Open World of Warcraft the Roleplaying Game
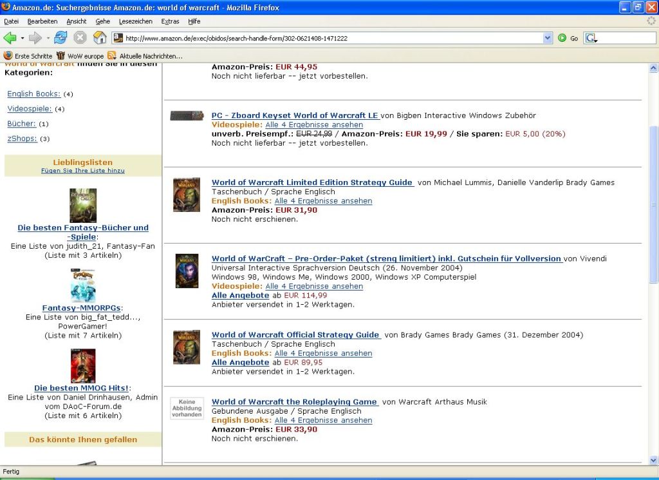The height and width of the screenshot is (480, 659). [x=295, y=402]
